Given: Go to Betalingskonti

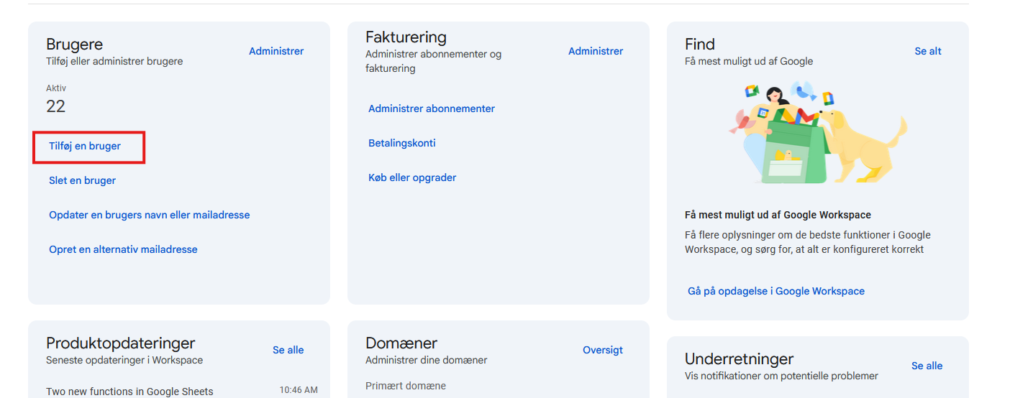Looking at the screenshot, I should tap(402, 143).
